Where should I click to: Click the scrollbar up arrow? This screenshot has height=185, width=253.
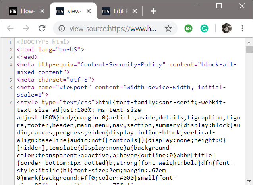pyautogui.click(x=249, y=41)
